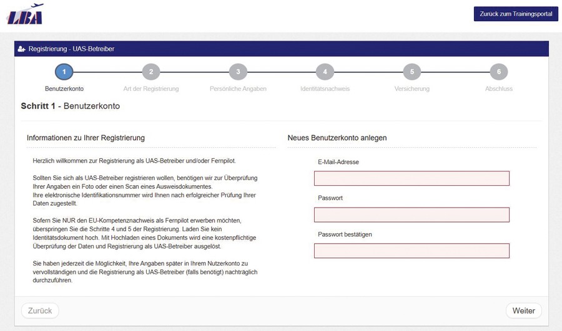Click the Benutzerkonto step label
The width and height of the screenshot is (562, 331).
(x=64, y=89)
